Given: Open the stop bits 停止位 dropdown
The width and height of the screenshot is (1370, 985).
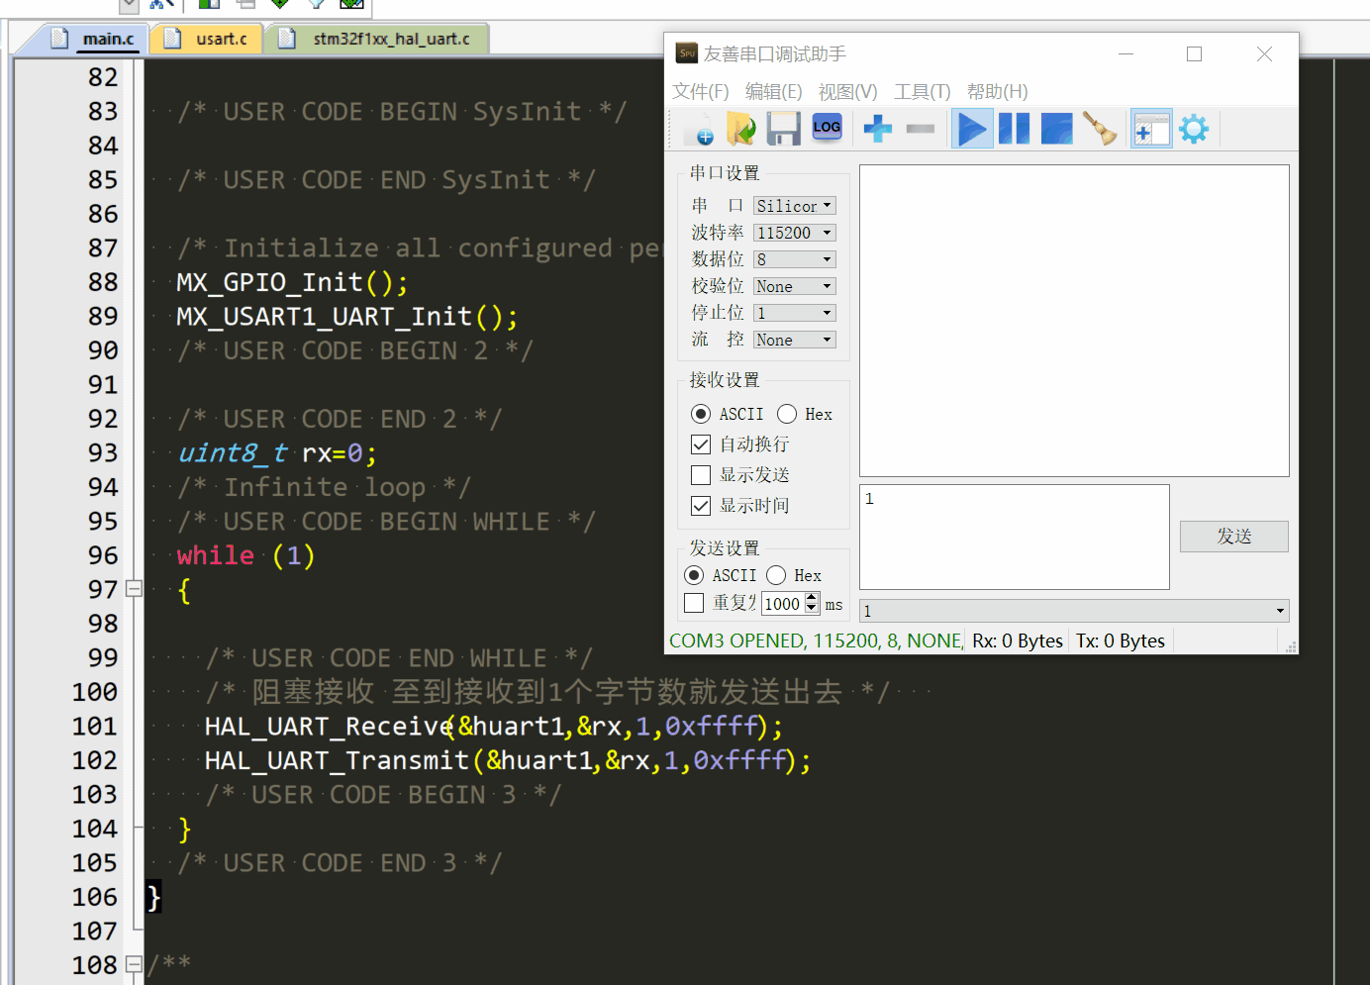Looking at the screenshot, I should (795, 313).
